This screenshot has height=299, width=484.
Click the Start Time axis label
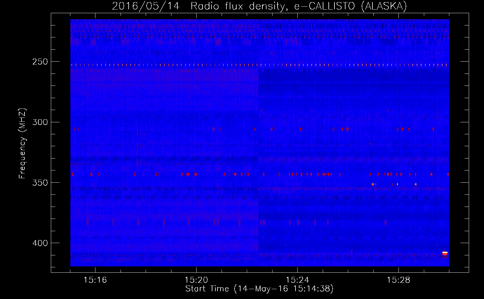point(259,289)
